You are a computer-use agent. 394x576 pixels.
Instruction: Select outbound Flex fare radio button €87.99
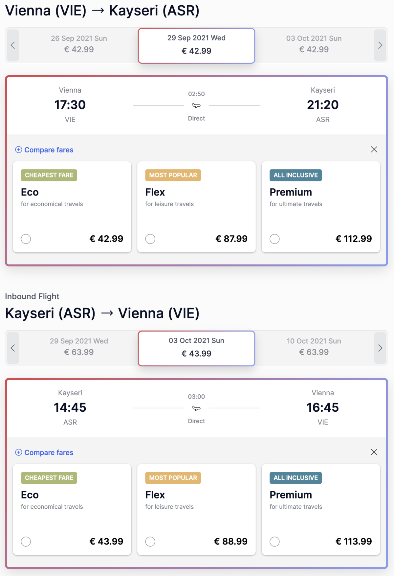(150, 239)
